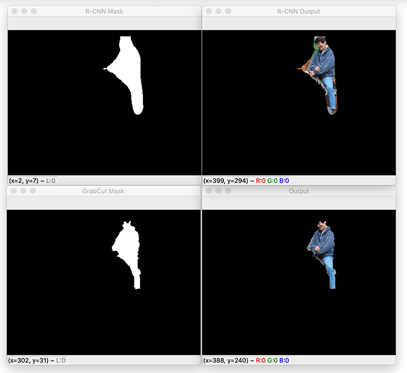Minimize the R-CNN Output window
The width and height of the screenshot is (407, 373).
(x=218, y=11)
